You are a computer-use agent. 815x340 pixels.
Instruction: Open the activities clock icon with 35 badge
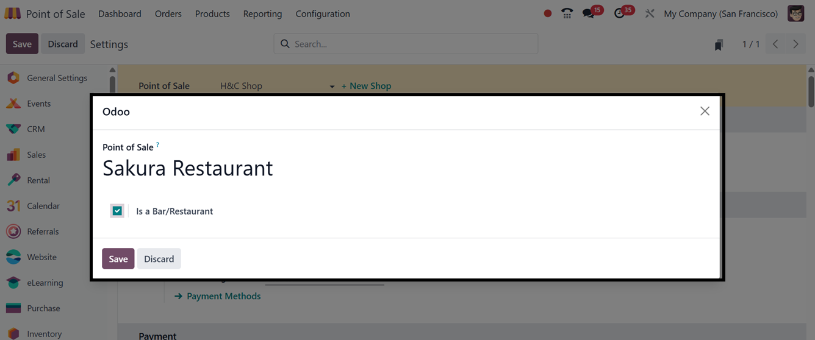(620, 13)
